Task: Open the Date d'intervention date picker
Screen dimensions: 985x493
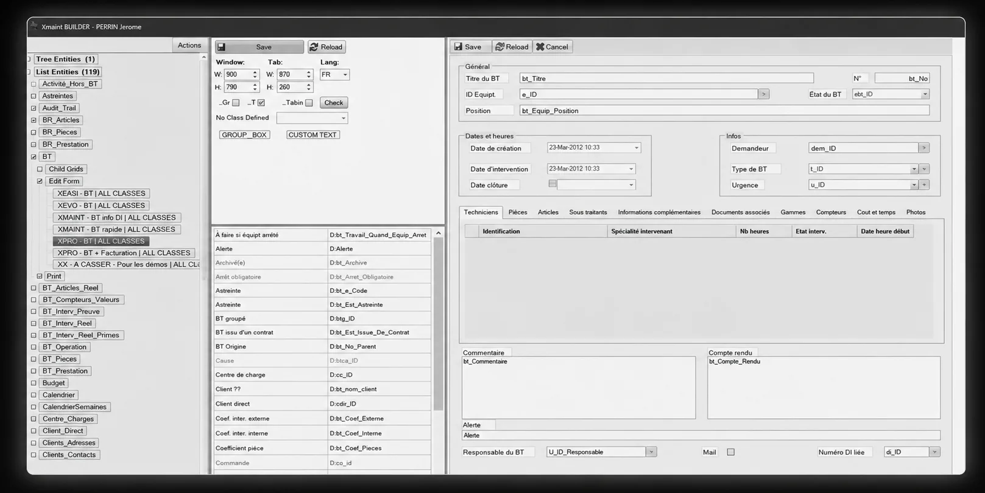Action: click(x=631, y=169)
